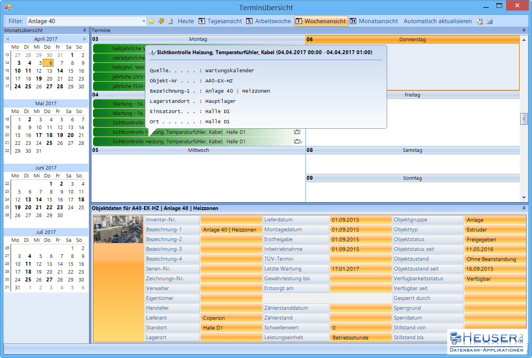The image size is (532, 358).
Task: Click the machine photo thumbnail in Objektdaten
Action: point(118,229)
